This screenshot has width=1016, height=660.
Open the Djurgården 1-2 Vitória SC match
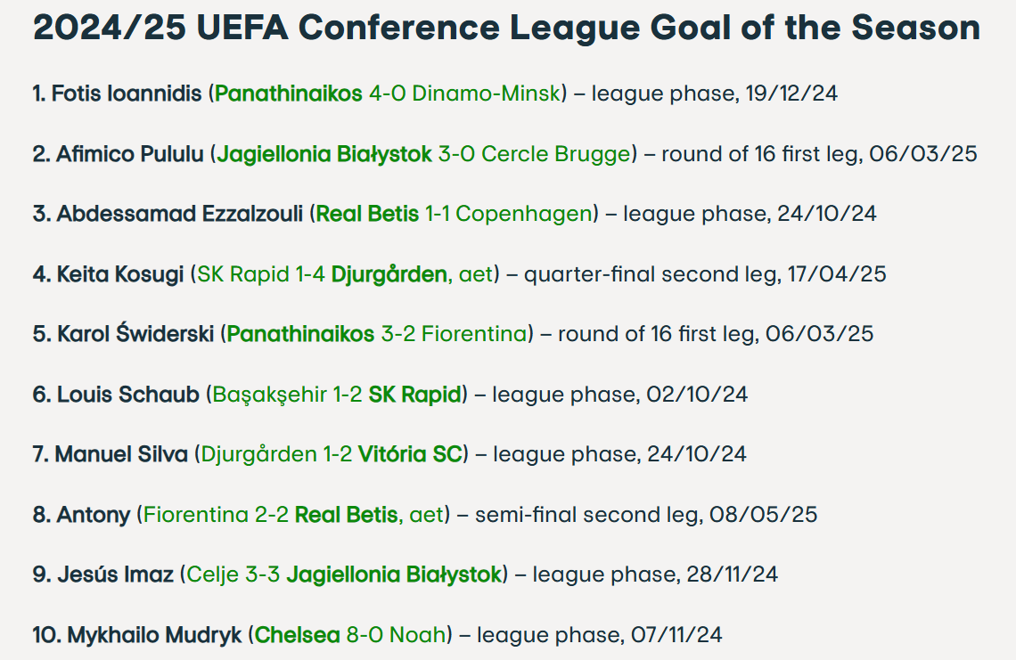click(332, 454)
